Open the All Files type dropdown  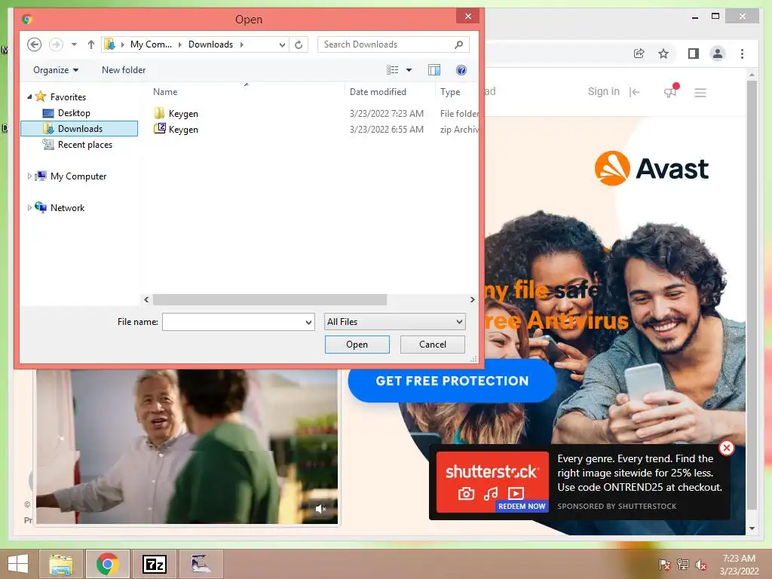[394, 322]
